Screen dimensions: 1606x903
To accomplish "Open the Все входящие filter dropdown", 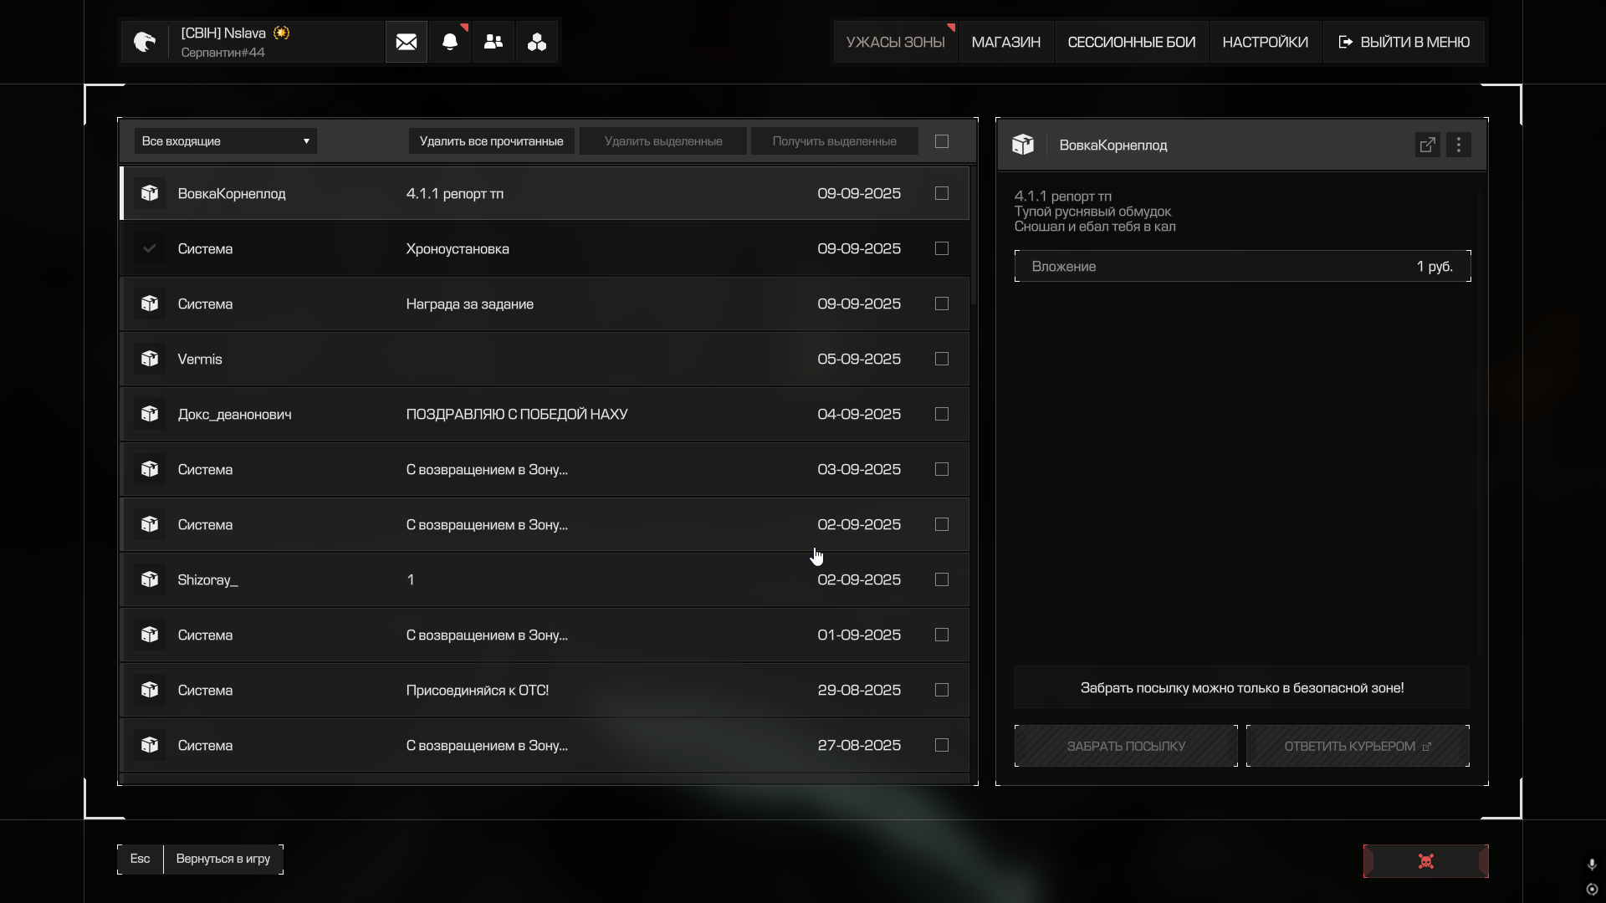I will [x=226, y=141].
